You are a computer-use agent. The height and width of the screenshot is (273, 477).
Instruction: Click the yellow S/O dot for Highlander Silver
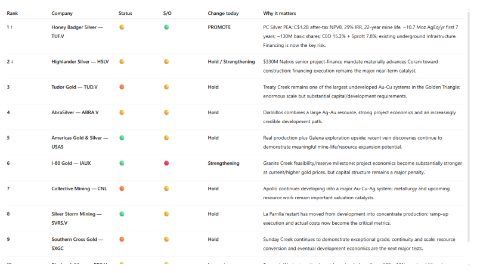166,61
